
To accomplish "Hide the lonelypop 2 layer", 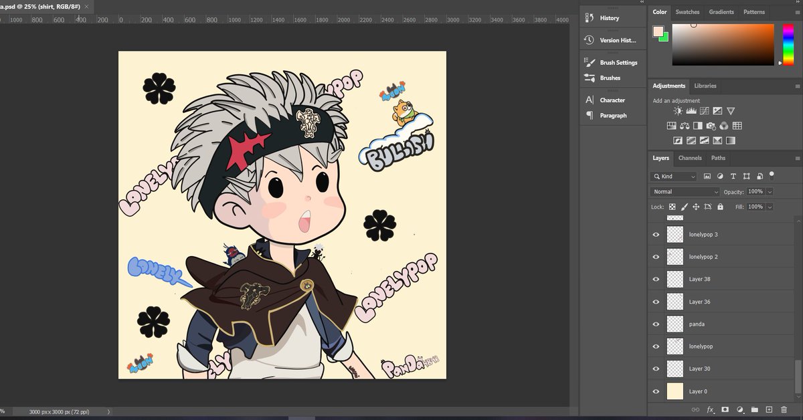I will [x=656, y=257].
